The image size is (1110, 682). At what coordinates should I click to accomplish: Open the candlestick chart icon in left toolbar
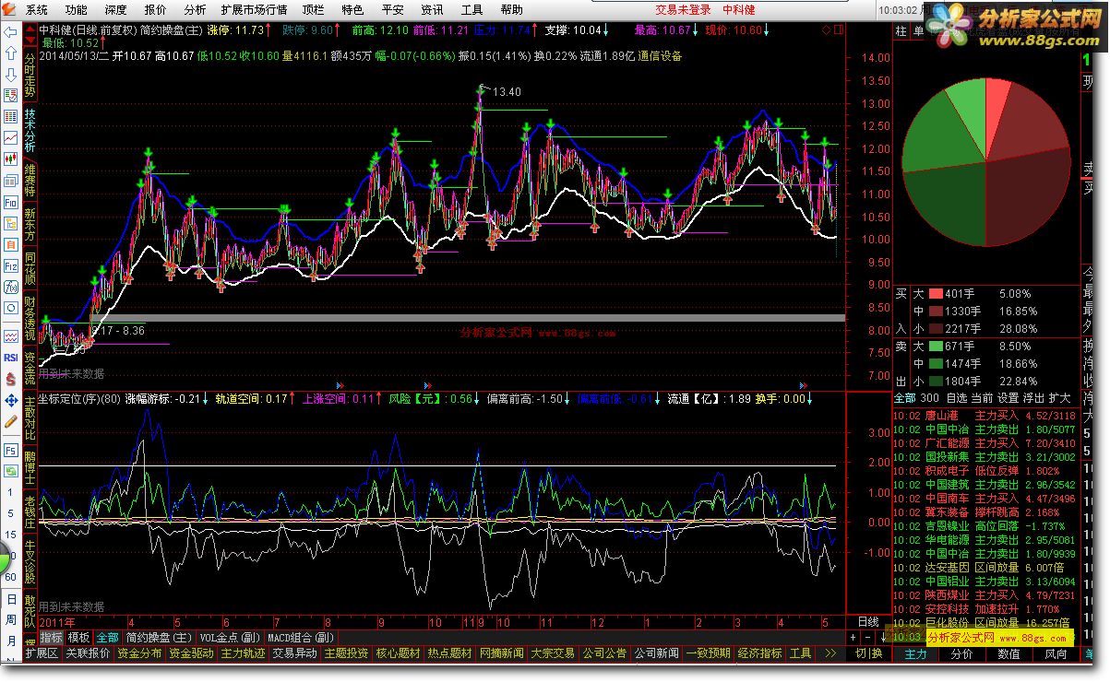pos(11,159)
